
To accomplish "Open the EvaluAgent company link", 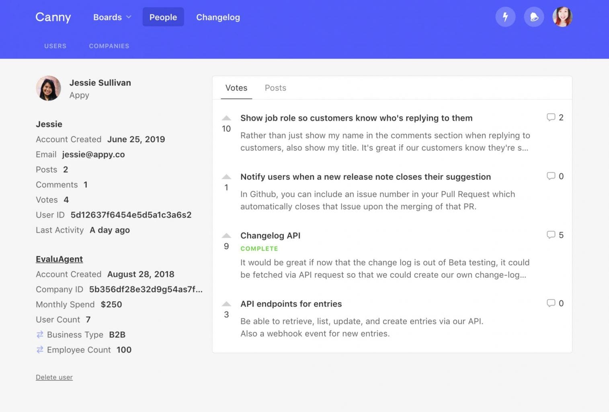I will [x=59, y=259].
